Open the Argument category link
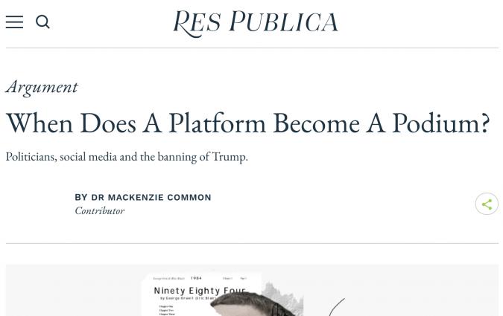 [x=42, y=86]
